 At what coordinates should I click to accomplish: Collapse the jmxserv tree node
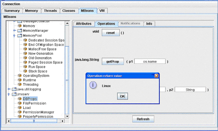[x=9, y=94]
